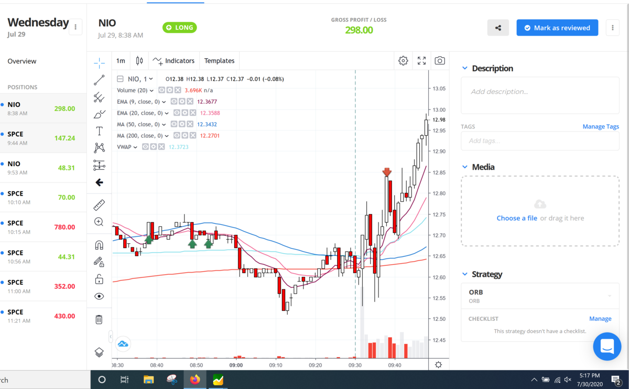Open chart settings gear icon

403,61
